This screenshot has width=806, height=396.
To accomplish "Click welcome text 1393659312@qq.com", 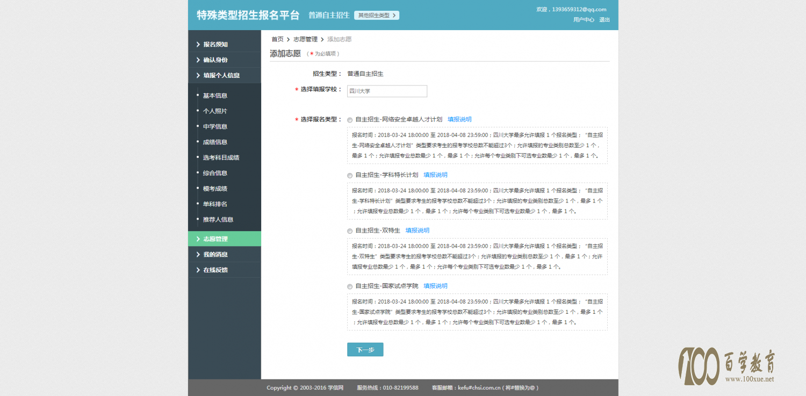I will (579, 9).
